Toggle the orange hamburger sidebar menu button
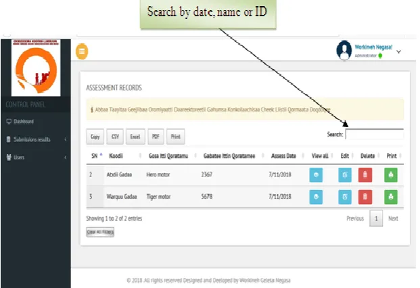 click(x=82, y=51)
